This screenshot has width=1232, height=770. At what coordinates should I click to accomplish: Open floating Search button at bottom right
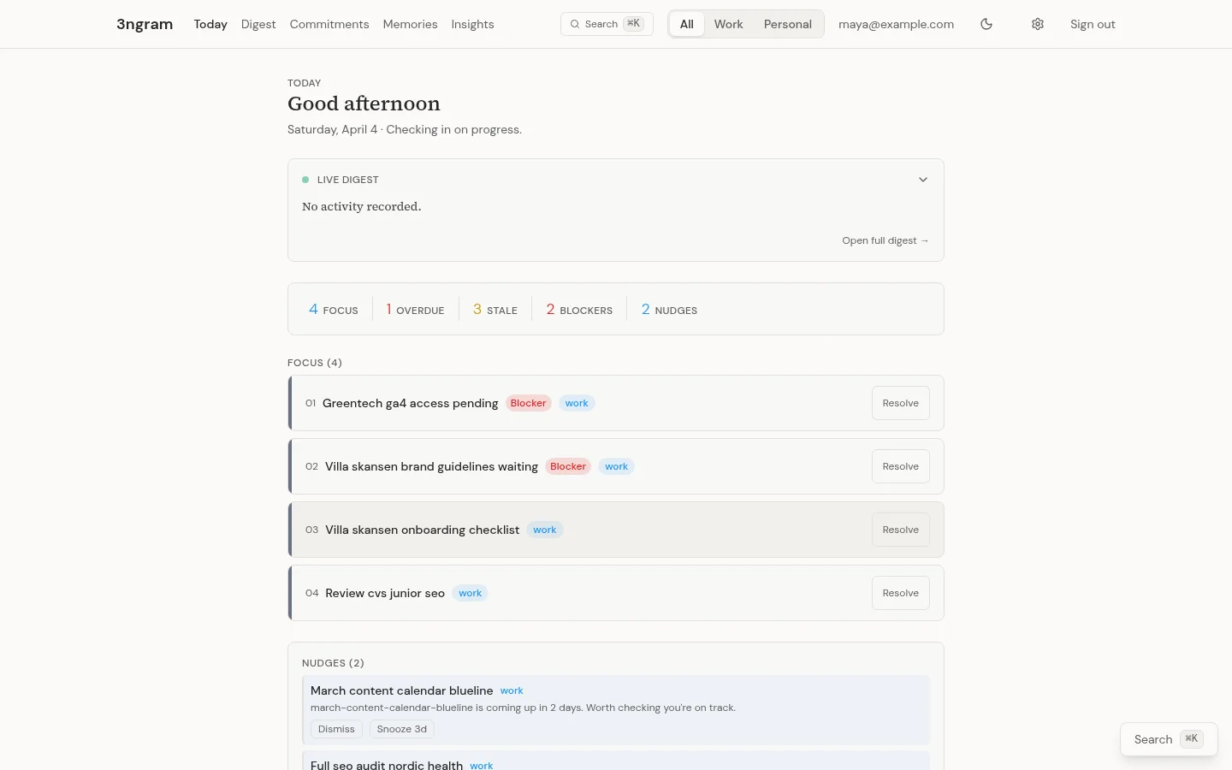(x=1168, y=739)
